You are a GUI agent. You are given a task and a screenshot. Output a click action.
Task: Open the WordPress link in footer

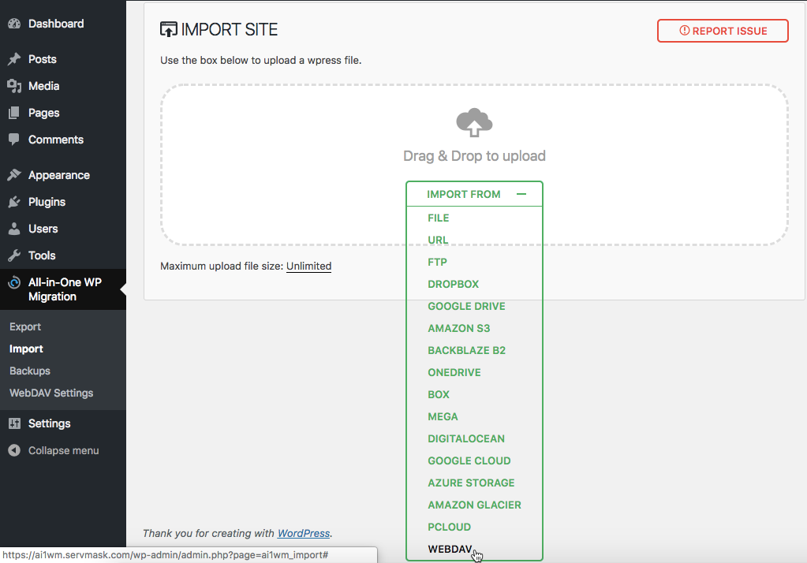coord(303,533)
